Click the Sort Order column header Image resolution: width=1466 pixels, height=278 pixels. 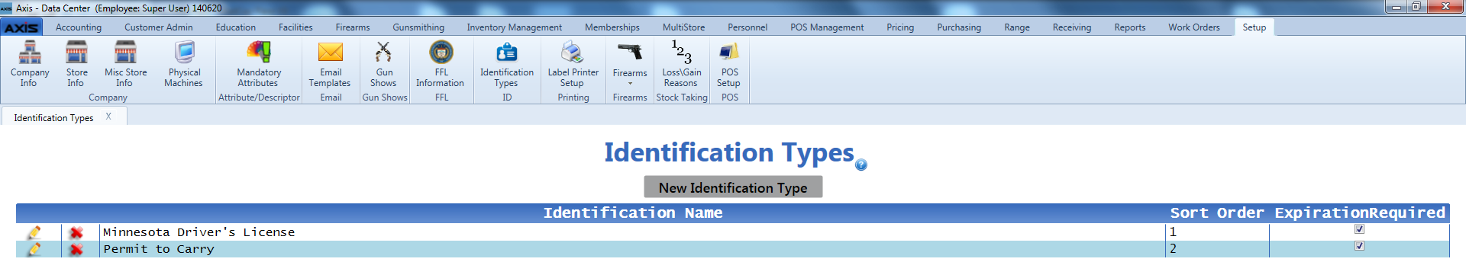[x=1217, y=213]
